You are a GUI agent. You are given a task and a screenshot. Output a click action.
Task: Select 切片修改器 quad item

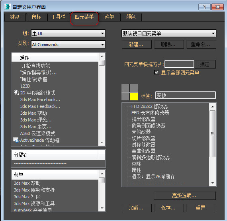coord(143,138)
